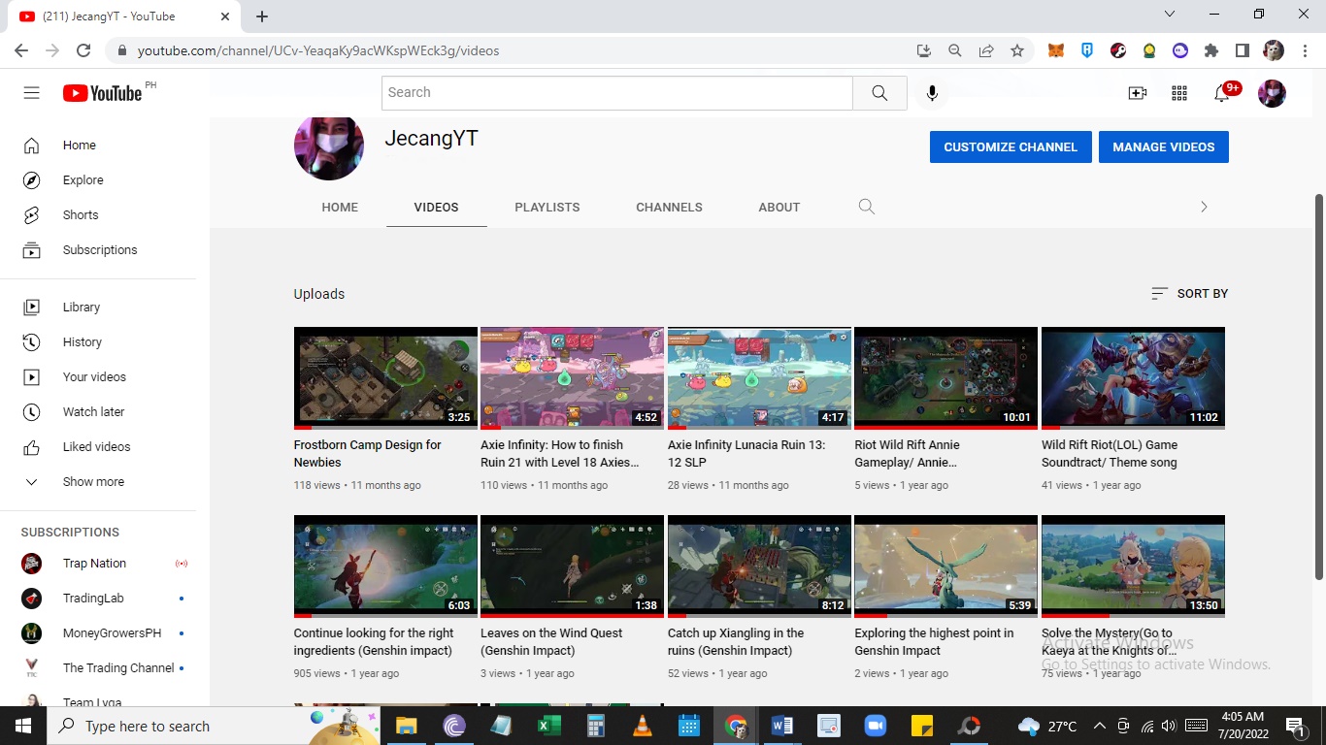The image size is (1326, 745).
Task: Open the Chrome tab search chevron
Action: [1170, 15]
